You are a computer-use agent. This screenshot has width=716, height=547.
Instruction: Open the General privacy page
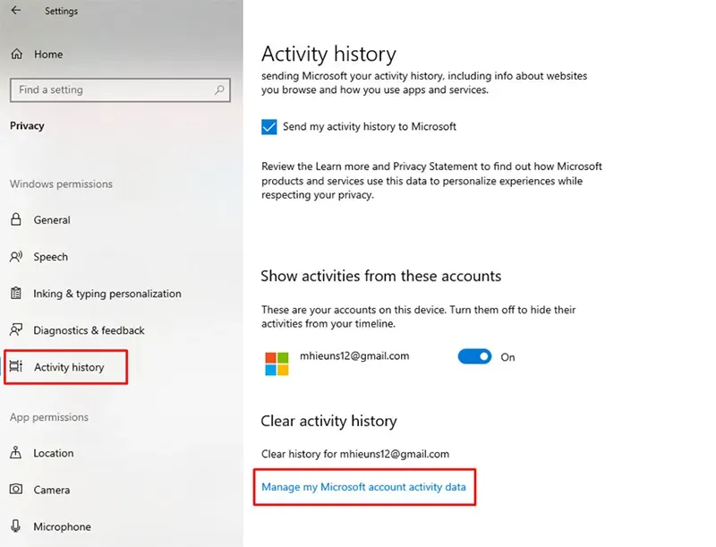(x=52, y=220)
